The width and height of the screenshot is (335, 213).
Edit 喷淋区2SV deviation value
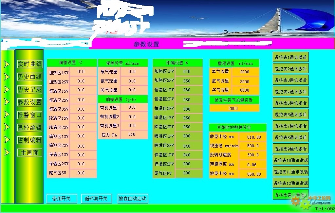click(x=83, y=146)
